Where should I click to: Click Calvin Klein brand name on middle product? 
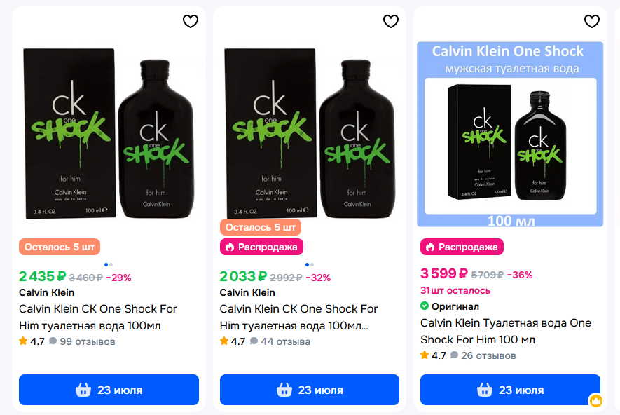(x=247, y=292)
